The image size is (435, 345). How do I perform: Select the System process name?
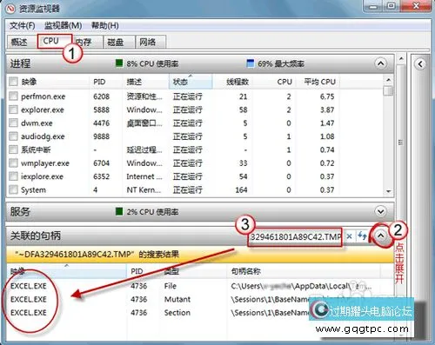click(33, 190)
